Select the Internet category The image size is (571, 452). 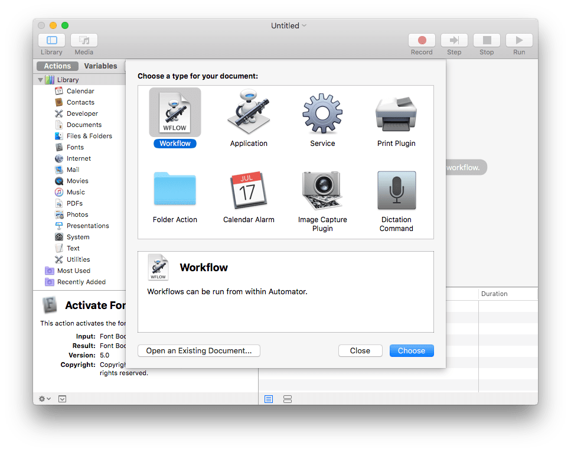tap(79, 158)
